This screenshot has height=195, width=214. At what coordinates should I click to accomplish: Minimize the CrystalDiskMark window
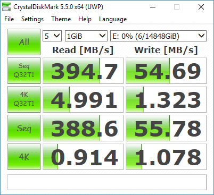coord(153,7)
